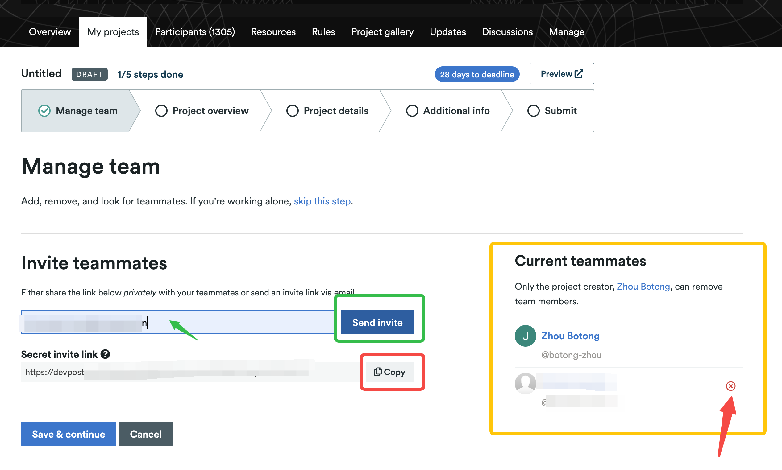Click the Send invite button
782x470 pixels.
pyautogui.click(x=377, y=322)
